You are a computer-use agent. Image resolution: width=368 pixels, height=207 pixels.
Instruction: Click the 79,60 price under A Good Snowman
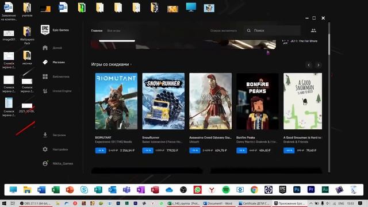click(311, 151)
